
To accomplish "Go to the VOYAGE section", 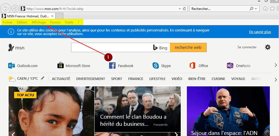I will (238, 79).
